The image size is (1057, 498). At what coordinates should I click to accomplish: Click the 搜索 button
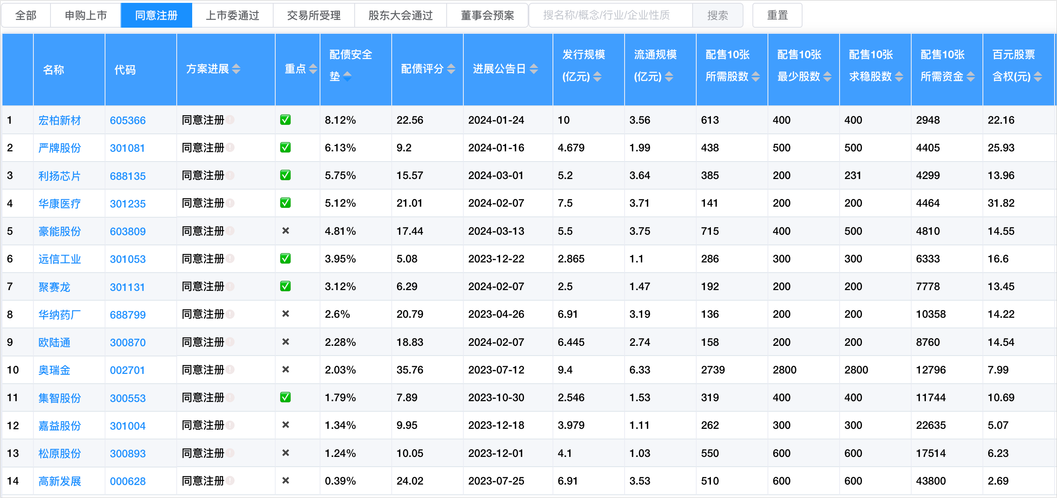(717, 15)
